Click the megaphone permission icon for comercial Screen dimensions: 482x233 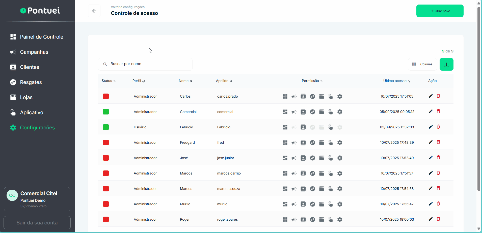tap(294, 112)
